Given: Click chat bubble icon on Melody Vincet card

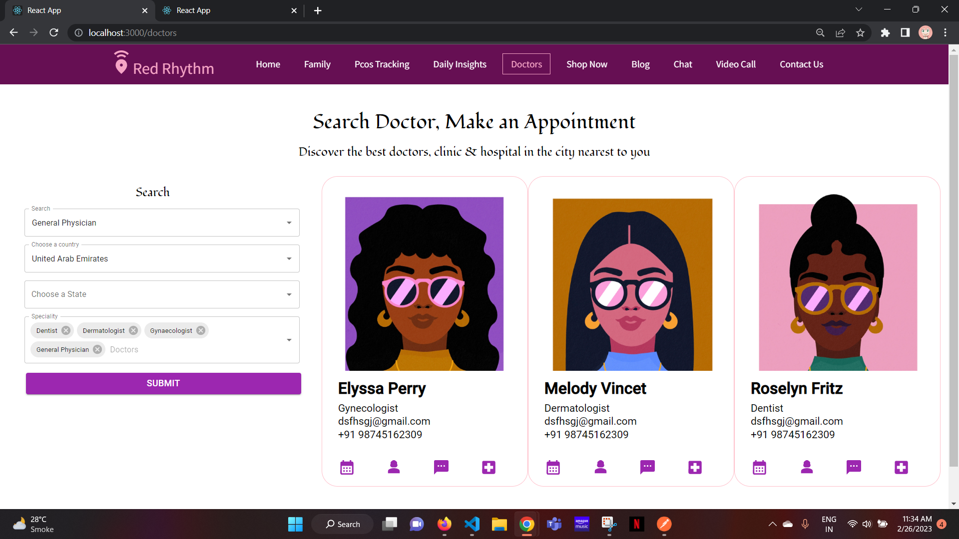Looking at the screenshot, I should (x=647, y=467).
